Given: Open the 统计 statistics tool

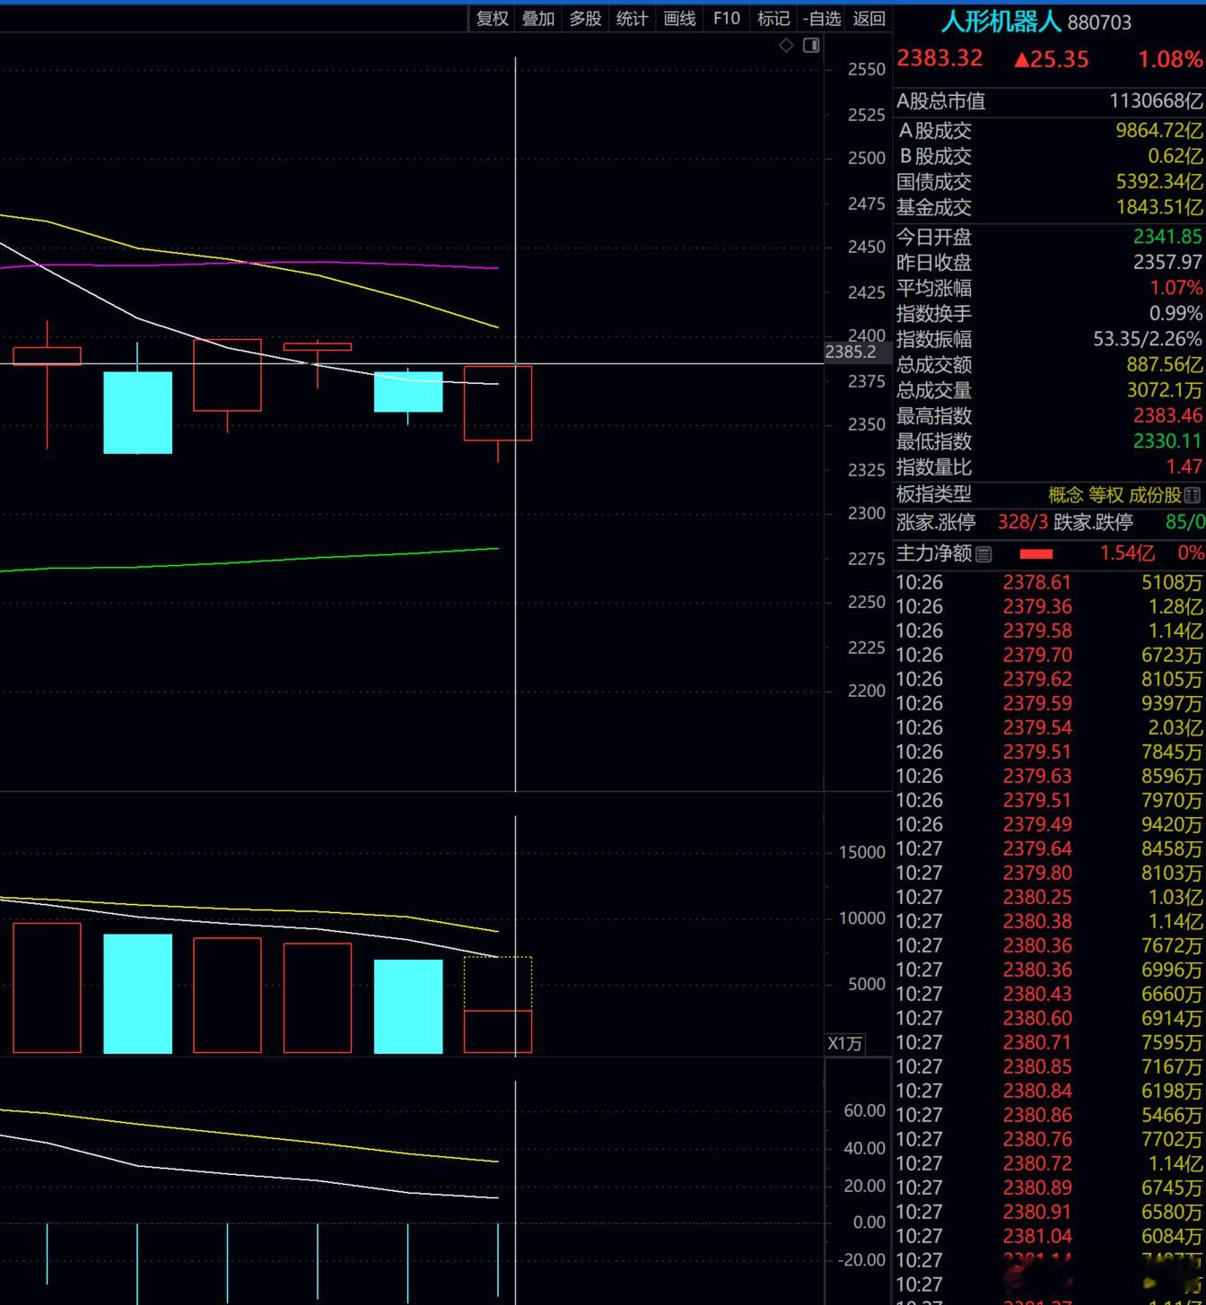Looking at the screenshot, I should [632, 19].
